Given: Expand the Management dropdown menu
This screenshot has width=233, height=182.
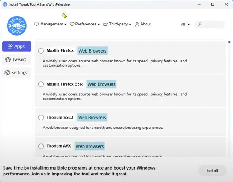Looking at the screenshot, I should tap(50, 24).
